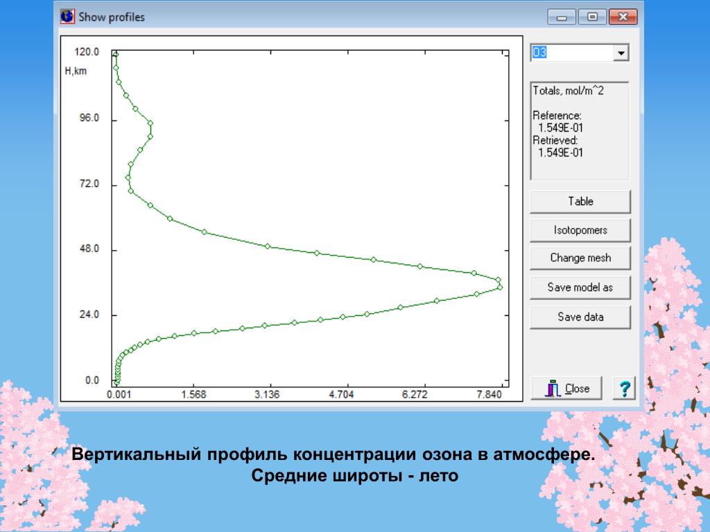The image size is (710, 532).
Task: Minimize the Show profiles window
Action: click(x=562, y=17)
